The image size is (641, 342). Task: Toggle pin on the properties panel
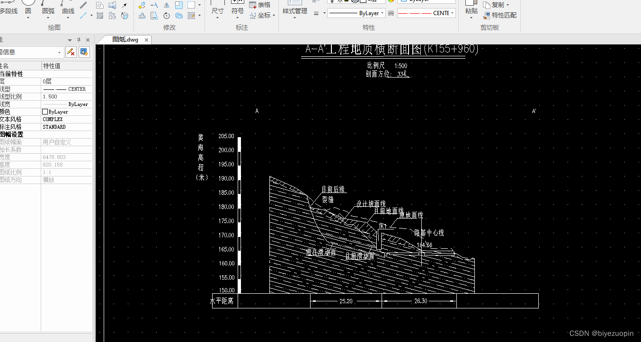coord(79,40)
